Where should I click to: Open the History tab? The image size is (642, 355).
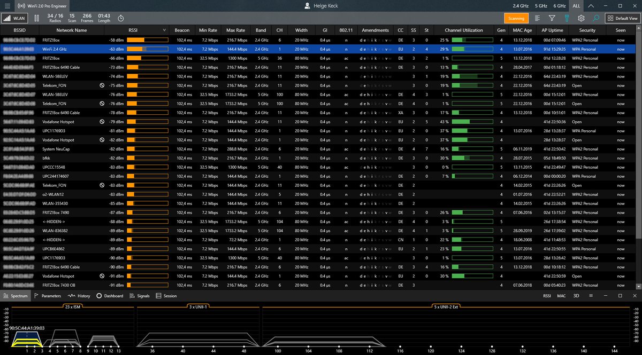pyautogui.click(x=79, y=296)
